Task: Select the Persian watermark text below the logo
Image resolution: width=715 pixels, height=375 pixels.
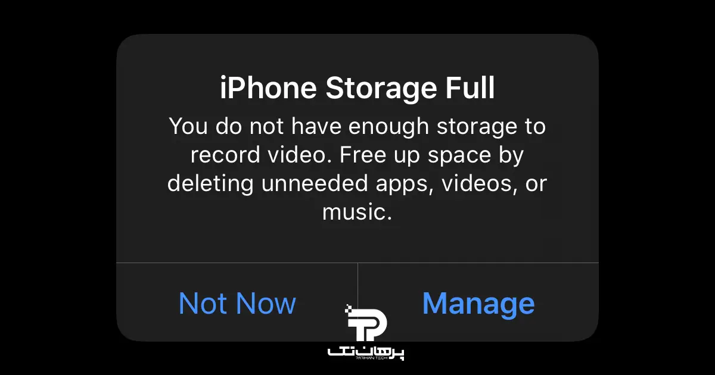Action: (366, 351)
